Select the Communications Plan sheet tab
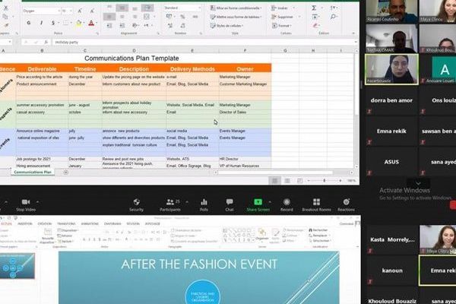 [33, 172]
